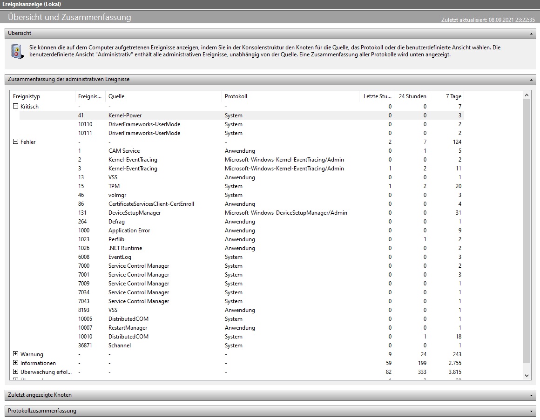
Task: Collapse the Fehler event group
Action: click(15, 141)
